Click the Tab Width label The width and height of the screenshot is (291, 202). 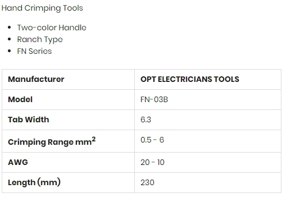[x=29, y=120]
